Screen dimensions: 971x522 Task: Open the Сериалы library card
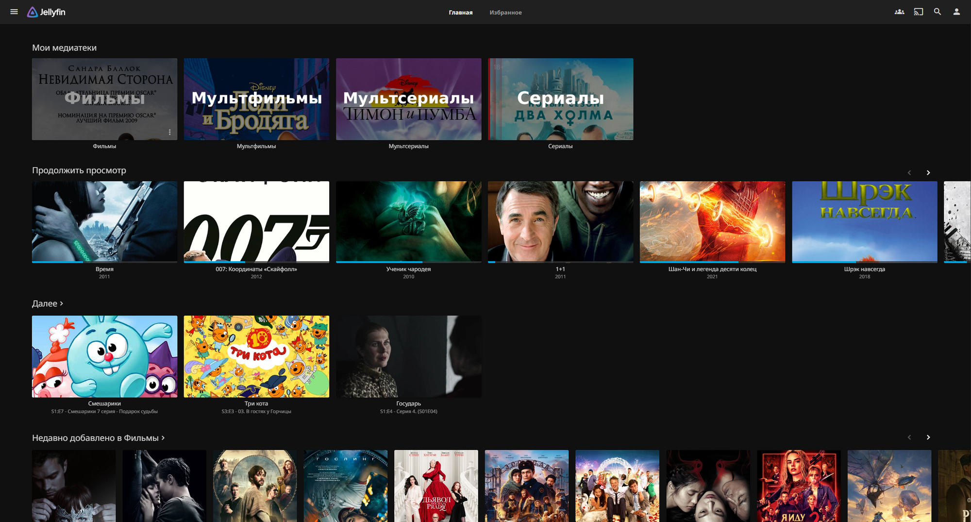[x=561, y=99]
